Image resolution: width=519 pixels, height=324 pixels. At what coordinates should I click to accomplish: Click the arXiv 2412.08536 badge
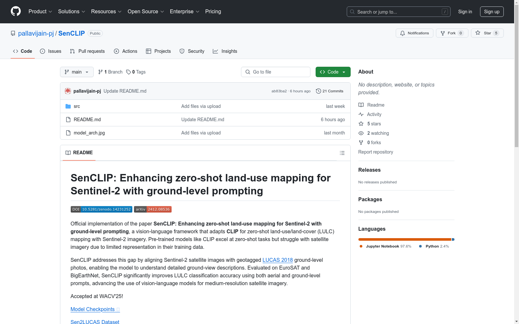click(x=153, y=209)
